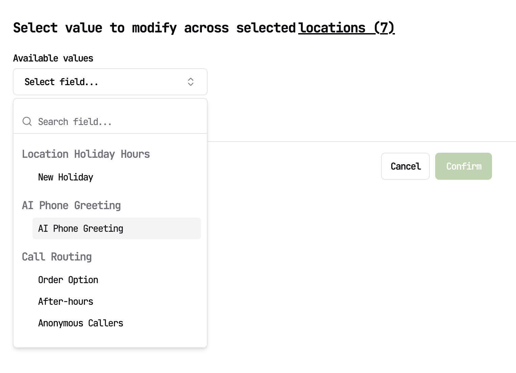Select 'Order Option' under Call Routing
The width and height of the screenshot is (516, 373).
68,280
